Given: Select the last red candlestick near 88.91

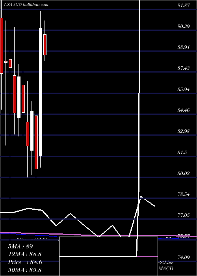Looking at the screenshot, I should [x=45, y=45].
